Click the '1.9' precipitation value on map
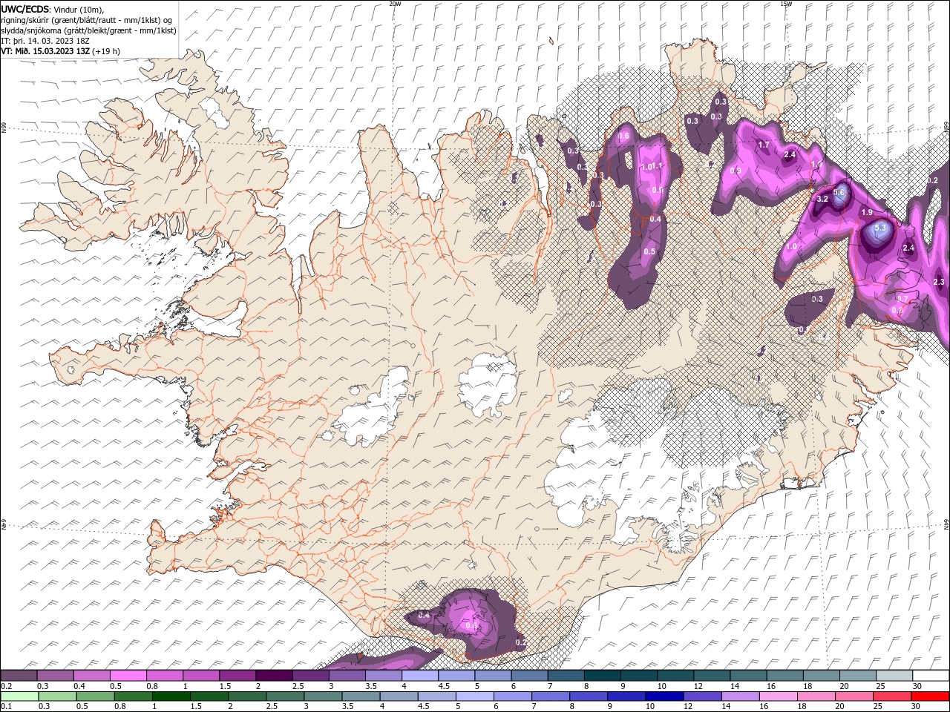 click(x=867, y=213)
